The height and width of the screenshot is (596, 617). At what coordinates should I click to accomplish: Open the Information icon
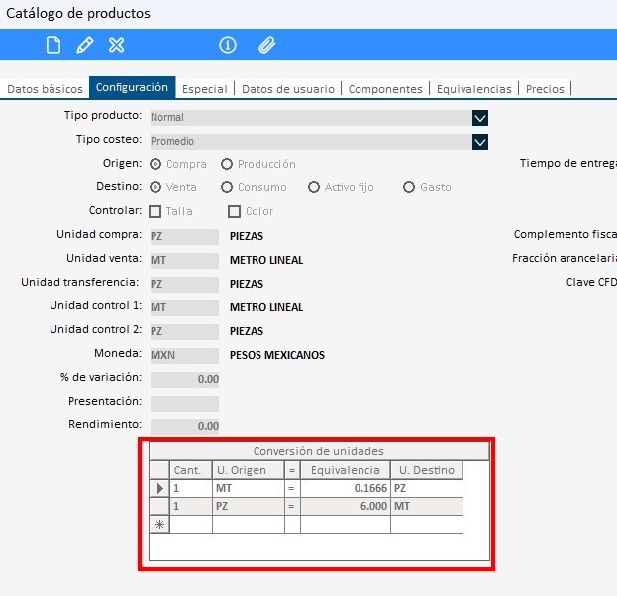(x=228, y=45)
